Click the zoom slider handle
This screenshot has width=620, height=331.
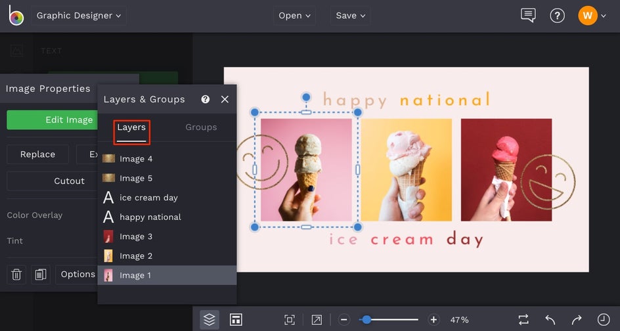367,320
